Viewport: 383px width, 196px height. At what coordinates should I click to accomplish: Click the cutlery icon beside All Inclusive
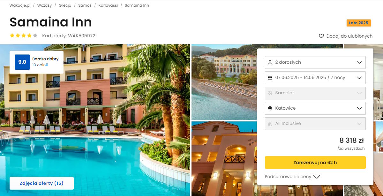tap(270, 124)
